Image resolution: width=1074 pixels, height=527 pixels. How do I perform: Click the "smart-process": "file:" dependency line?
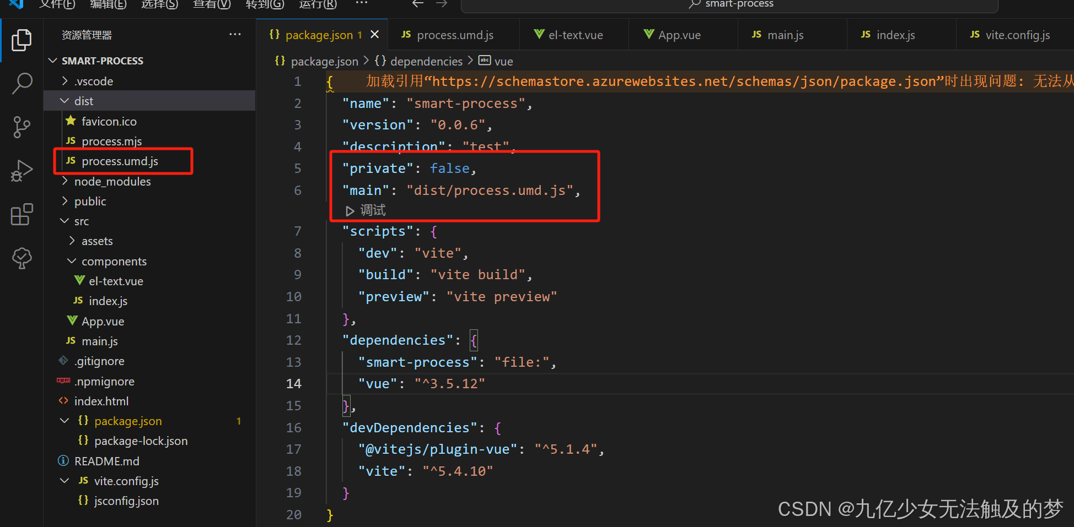(x=458, y=362)
